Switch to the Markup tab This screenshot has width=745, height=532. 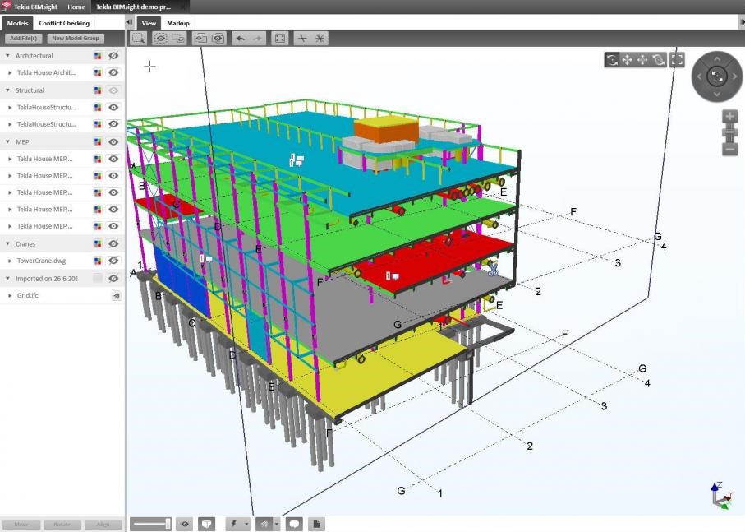click(x=178, y=23)
